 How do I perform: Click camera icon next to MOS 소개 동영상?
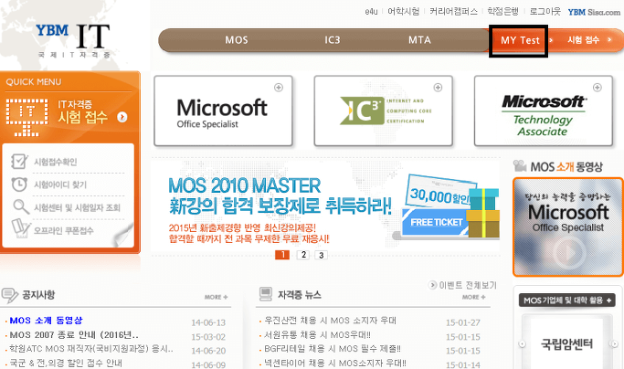520,165
